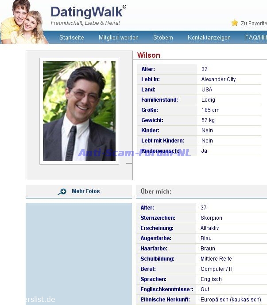
Task: Click the Über mich section header
Action: 156,192
